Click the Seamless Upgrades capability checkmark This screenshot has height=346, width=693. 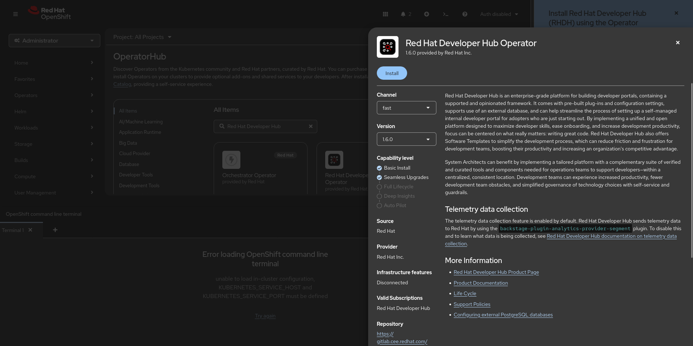[379, 178]
